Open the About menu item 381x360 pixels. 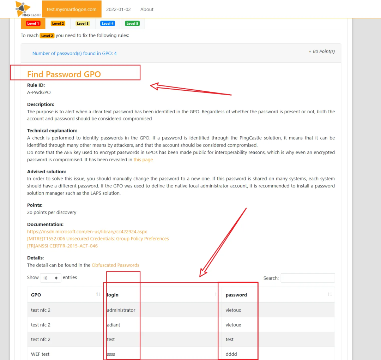click(147, 9)
